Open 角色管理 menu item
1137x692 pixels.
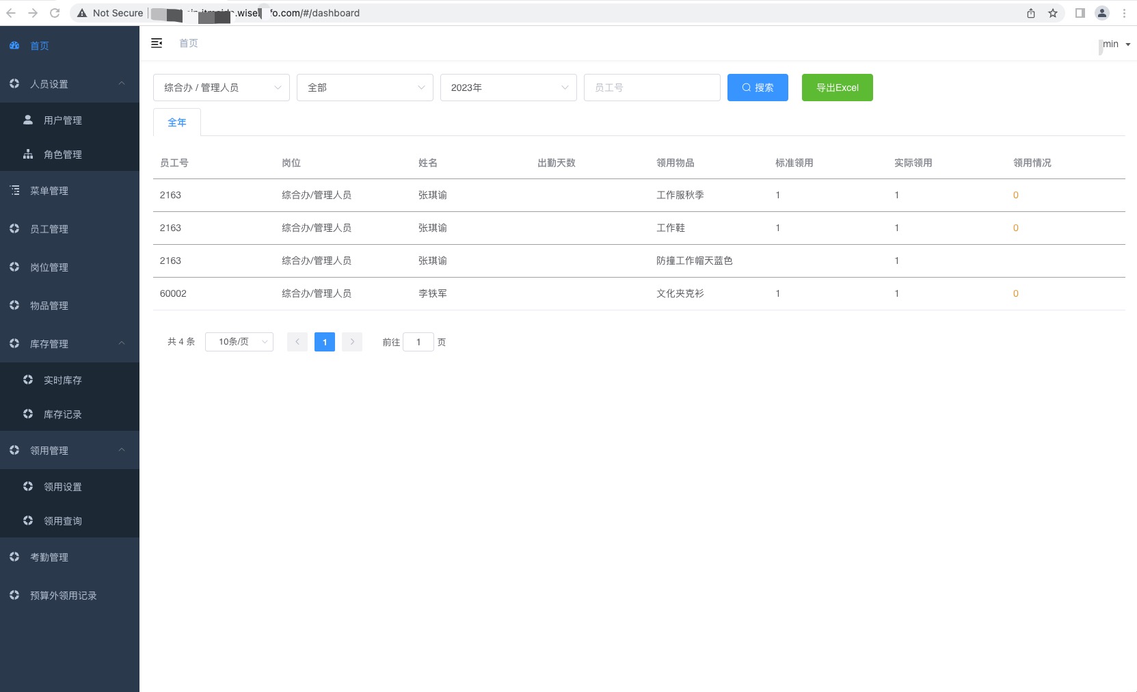pyautogui.click(x=70, y=154)
